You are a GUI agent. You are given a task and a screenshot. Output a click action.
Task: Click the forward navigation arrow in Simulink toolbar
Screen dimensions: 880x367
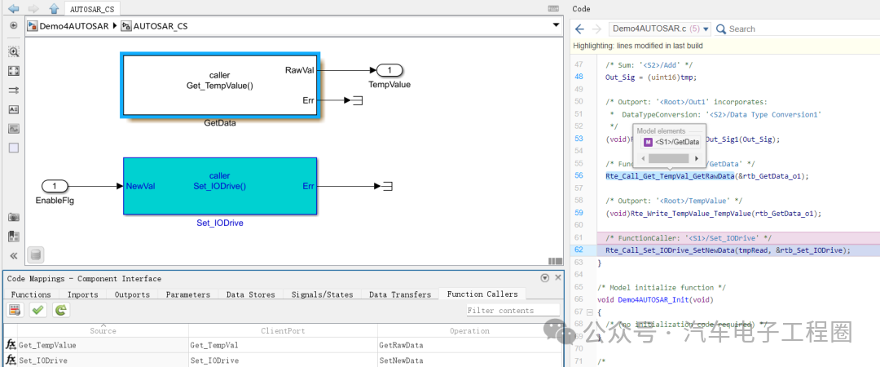[x=33, y=8]
